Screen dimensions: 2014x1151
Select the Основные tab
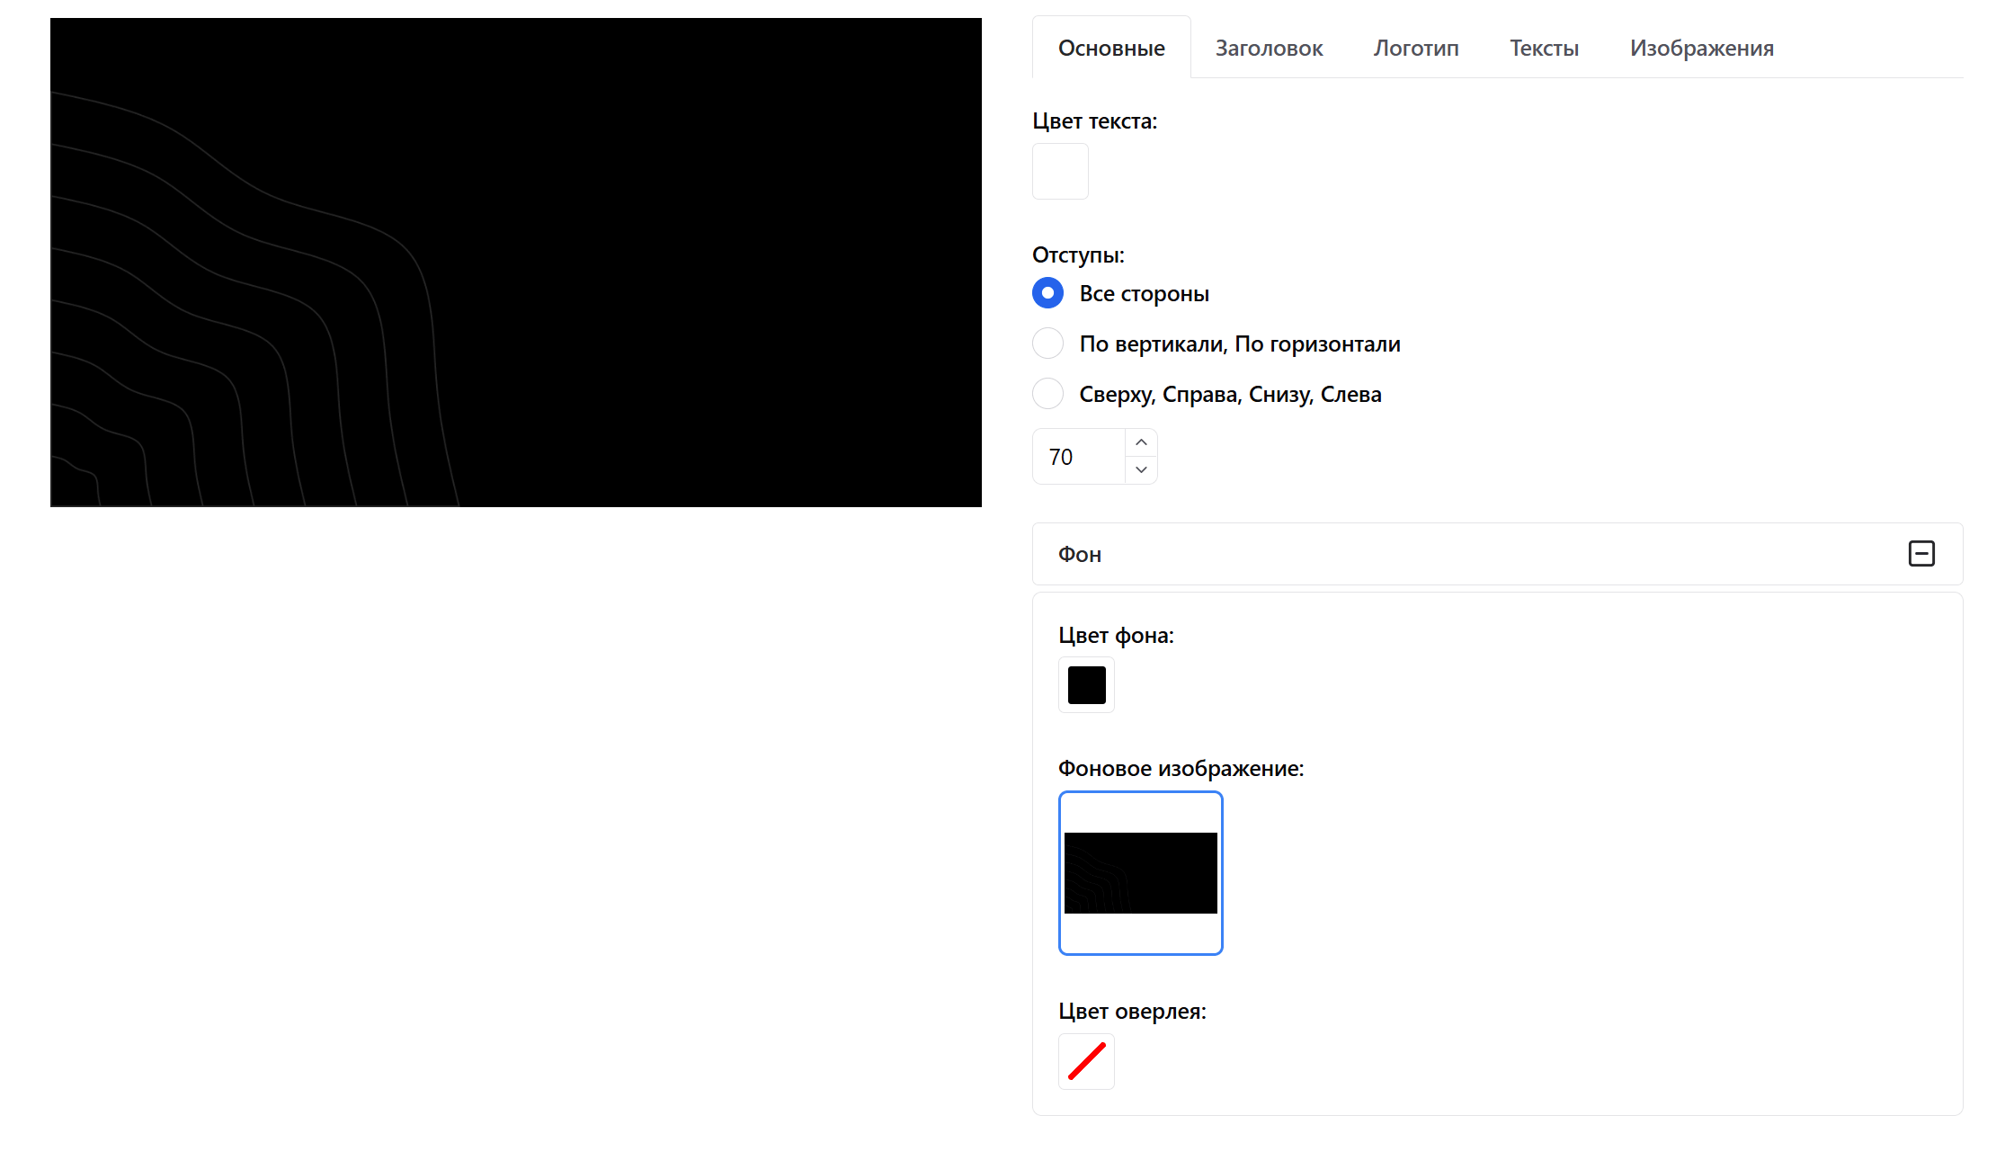point(1111,49)
